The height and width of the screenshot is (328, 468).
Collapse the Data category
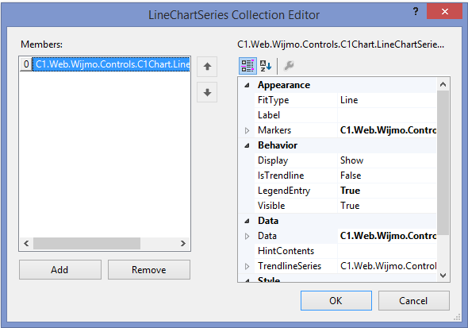(x=247, y=221)
